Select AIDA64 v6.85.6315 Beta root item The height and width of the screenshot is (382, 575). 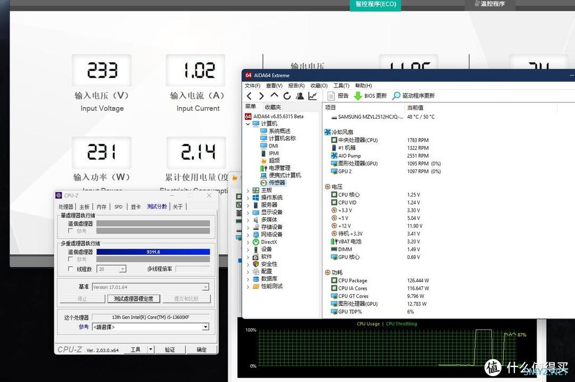[x=274, y=116]
